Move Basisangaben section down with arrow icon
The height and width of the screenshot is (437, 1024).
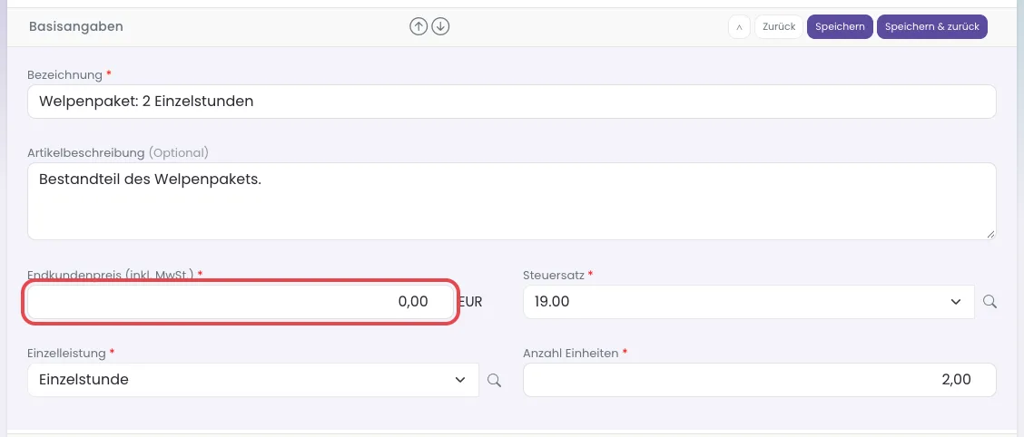[441, 26]
